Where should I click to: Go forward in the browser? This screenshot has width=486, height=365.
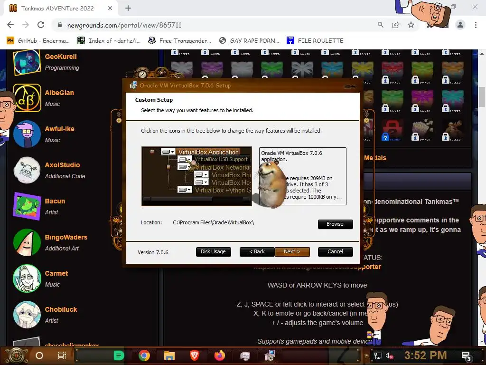[26, 25]
